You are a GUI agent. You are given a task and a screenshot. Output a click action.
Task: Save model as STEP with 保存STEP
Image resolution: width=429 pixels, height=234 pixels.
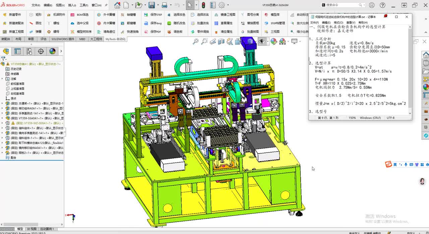coord(153,15)
